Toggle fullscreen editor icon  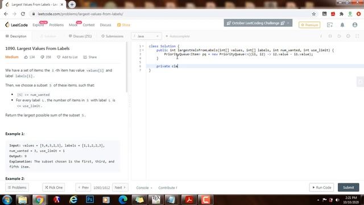(x=357, y=36)
